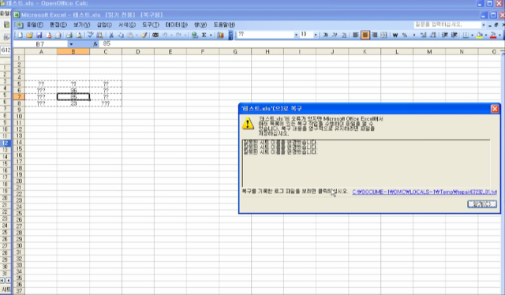
Task: Open the Fill Color palette arrow
Action: coord(486,35)
